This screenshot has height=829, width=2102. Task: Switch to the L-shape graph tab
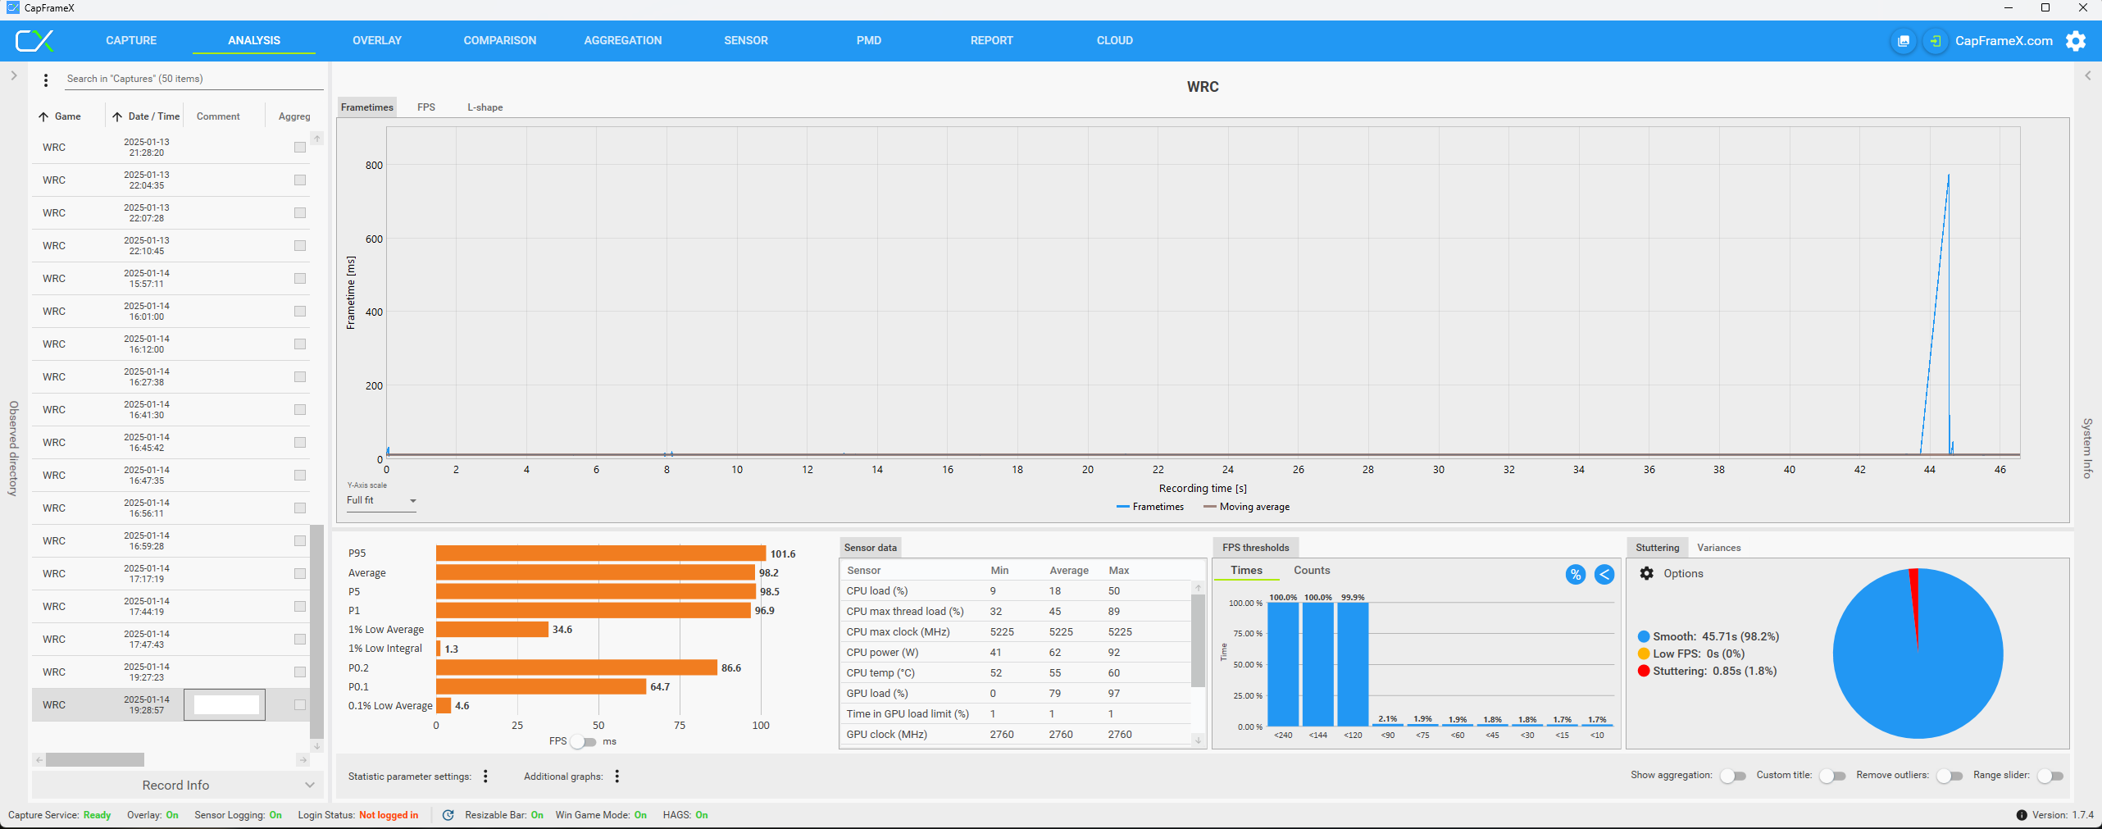(485, 107)
